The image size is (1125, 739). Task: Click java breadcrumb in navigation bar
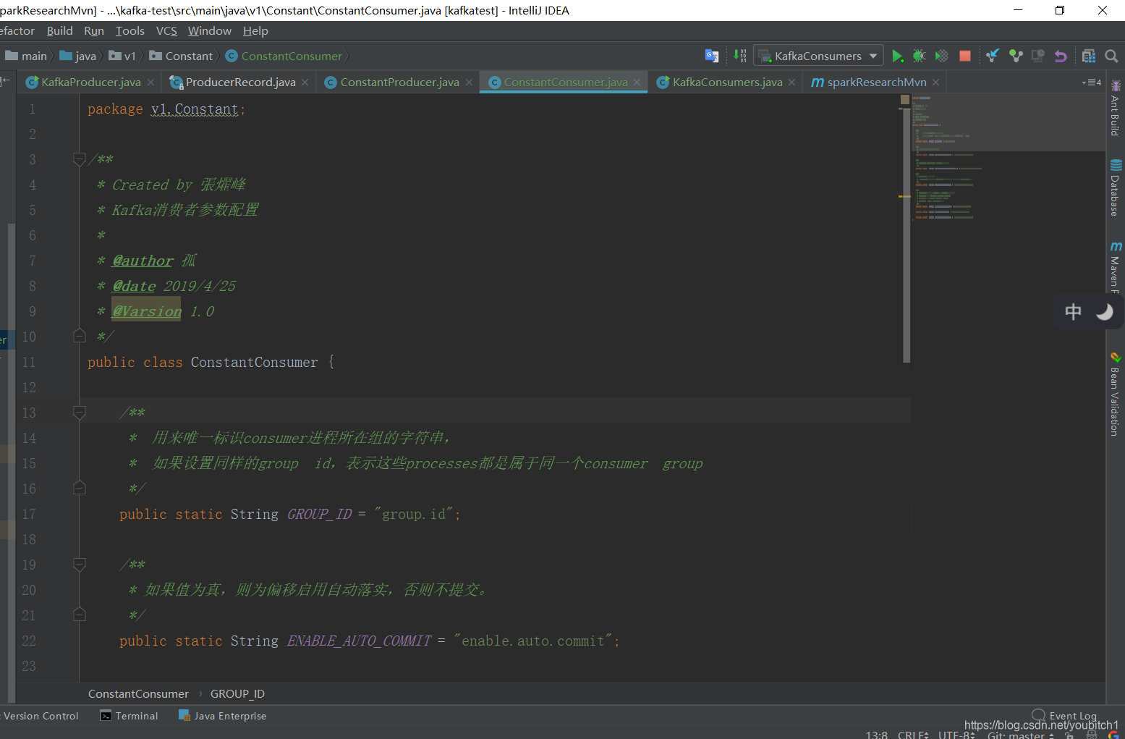click(x=78, y=56)
